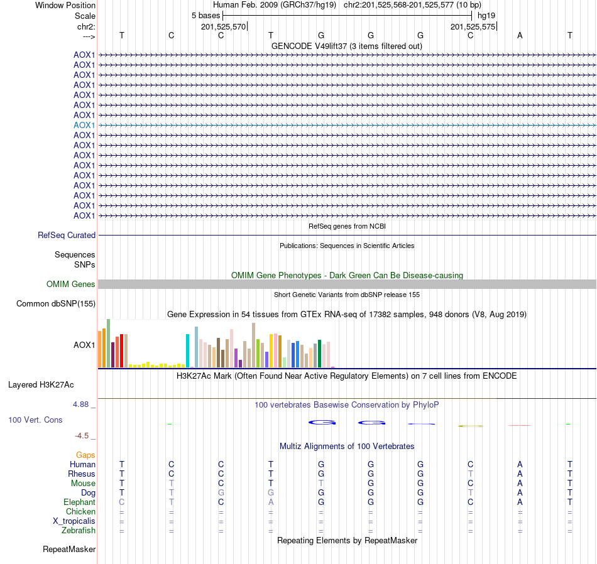
Task: Click the AOX1 label beside GTEx chart
Action: click(84, 345)
